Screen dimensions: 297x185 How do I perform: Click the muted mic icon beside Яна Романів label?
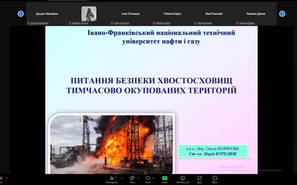195,23
